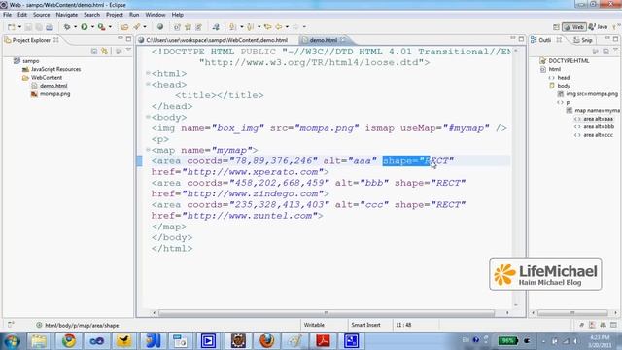Click the Run External Tools icon
This screenshot has height=350, width=622.
[101, 27]
